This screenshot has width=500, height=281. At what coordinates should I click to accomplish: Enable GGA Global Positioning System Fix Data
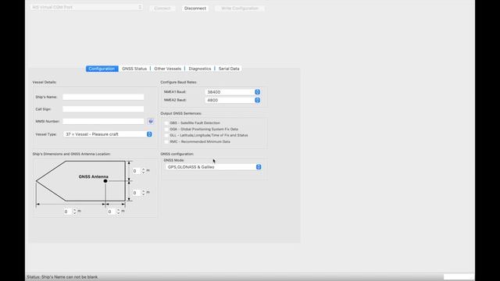166,129
